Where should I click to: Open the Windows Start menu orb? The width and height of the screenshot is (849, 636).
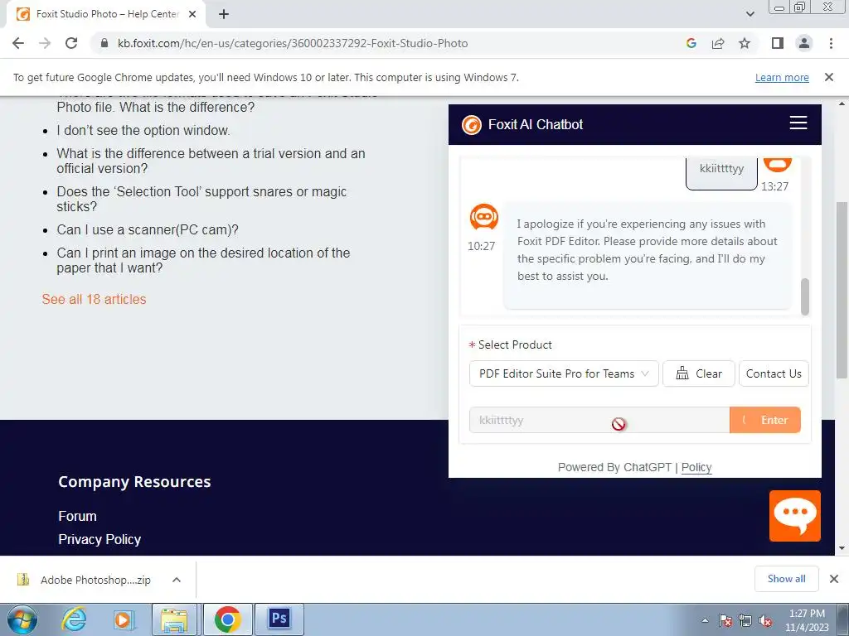(x=22, y=619)
